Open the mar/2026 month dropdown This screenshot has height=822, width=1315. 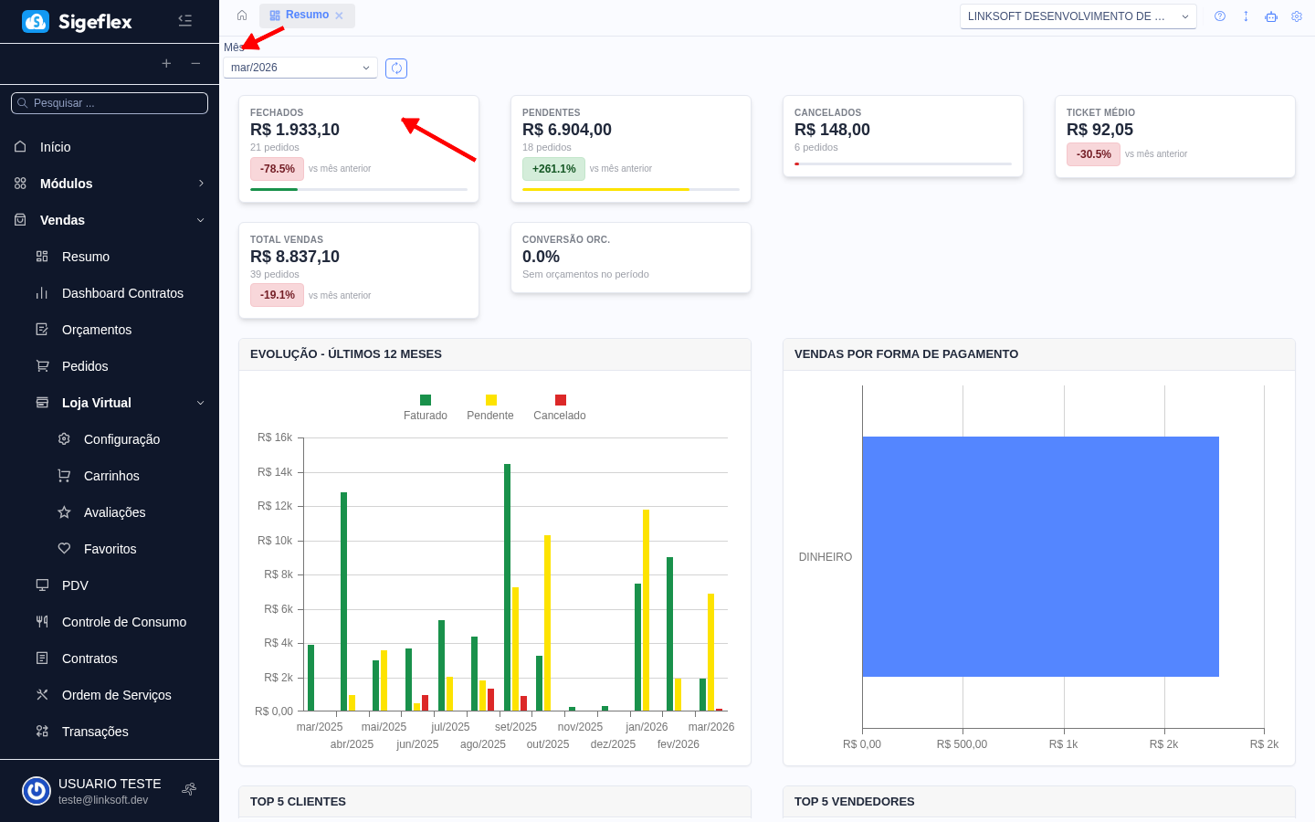[x=300, y=67]
